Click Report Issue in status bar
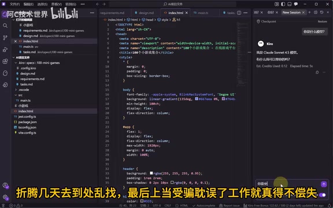Image resolution: width=333 pixels, height=208 pixels. (x=229, y=206)
